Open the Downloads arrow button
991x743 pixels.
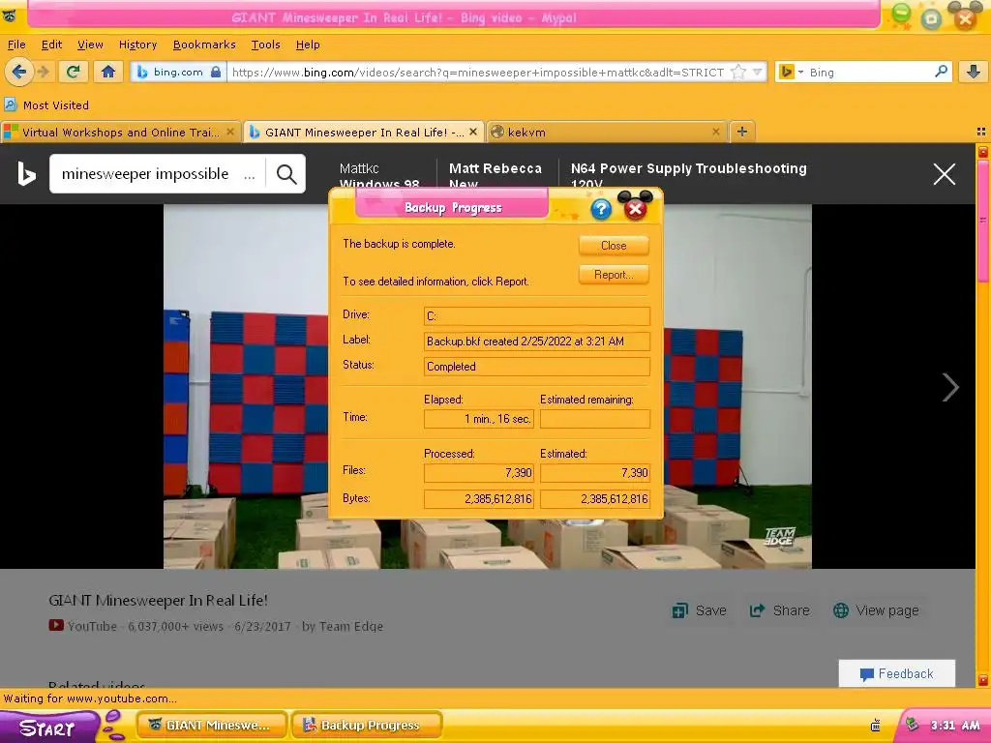coord(974,72)
